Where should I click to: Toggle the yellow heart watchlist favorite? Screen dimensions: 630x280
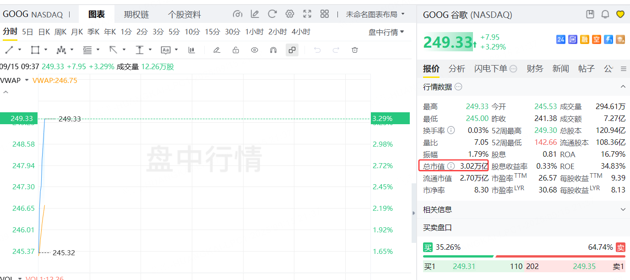point(620,14)
